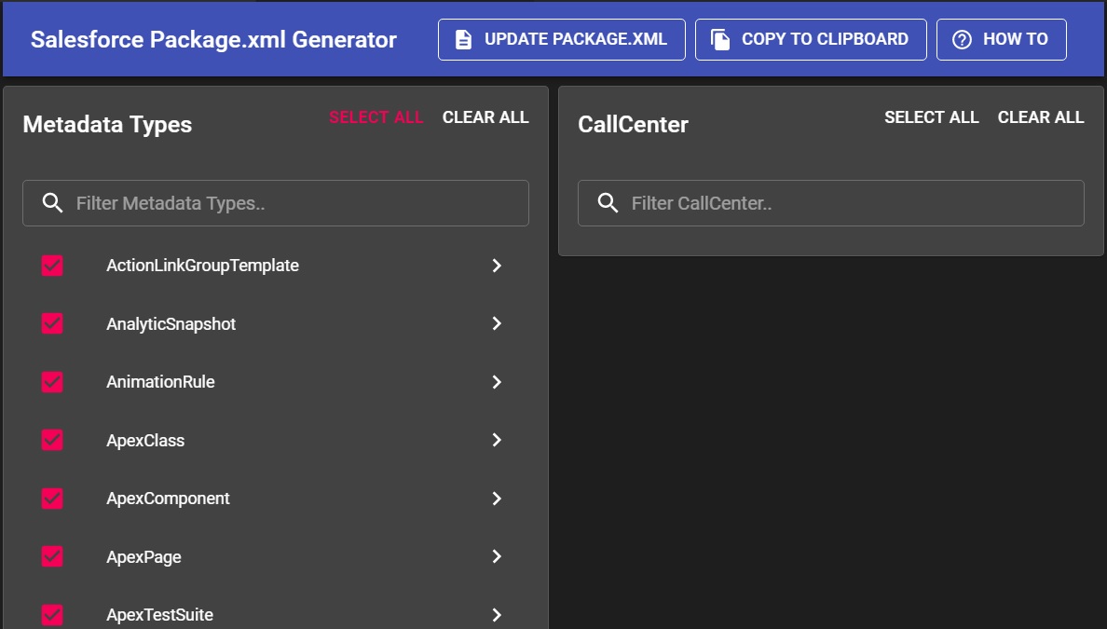Select the AnalyticSnapshot list entry
The image size is (1107, 629).
click(x=171, y=323)
